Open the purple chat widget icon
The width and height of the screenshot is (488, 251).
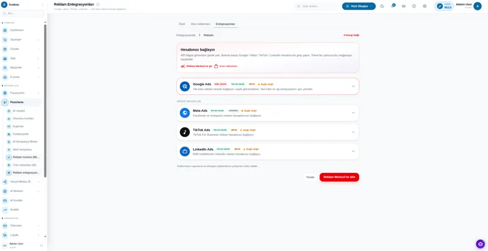481,244
